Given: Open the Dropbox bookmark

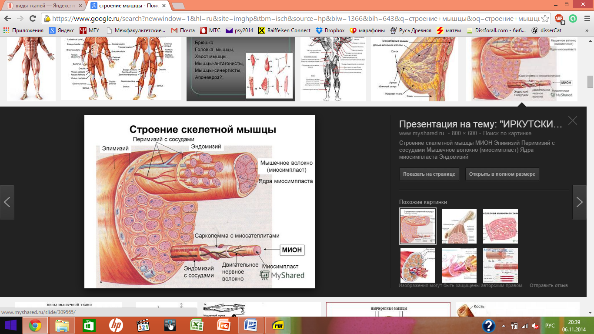Looking at the screenshot, I should pyautogui.click(x=330, y=30).
